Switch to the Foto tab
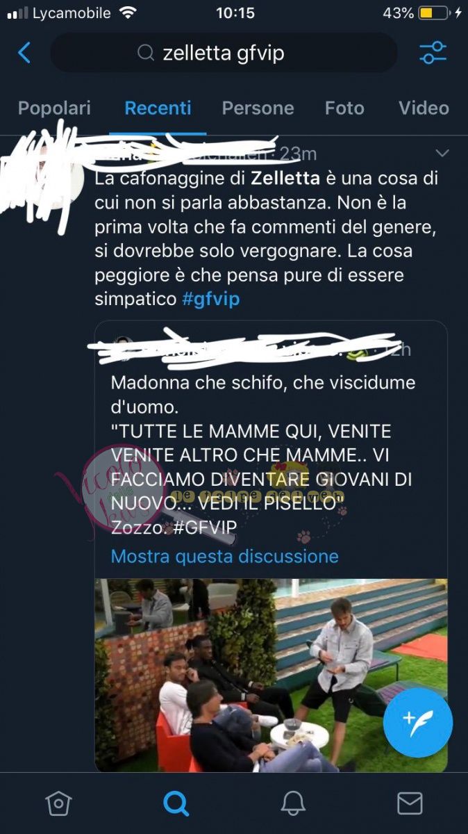This screenshot has height=834, width=468. coord(344,108)
